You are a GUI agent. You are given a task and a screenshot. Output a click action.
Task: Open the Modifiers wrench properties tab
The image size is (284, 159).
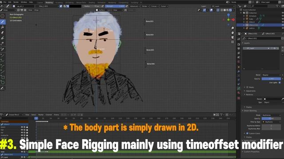[239, 71]
